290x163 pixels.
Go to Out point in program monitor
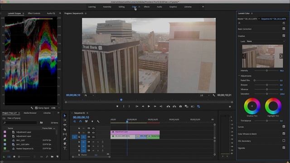point(161,106)
